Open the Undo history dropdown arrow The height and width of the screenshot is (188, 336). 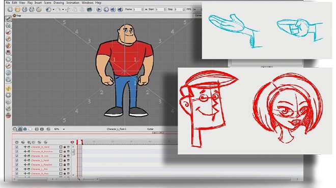coord(53,10)
